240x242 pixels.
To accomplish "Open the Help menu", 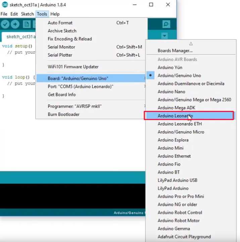I will pyautogui.click(x=55, y=14).
